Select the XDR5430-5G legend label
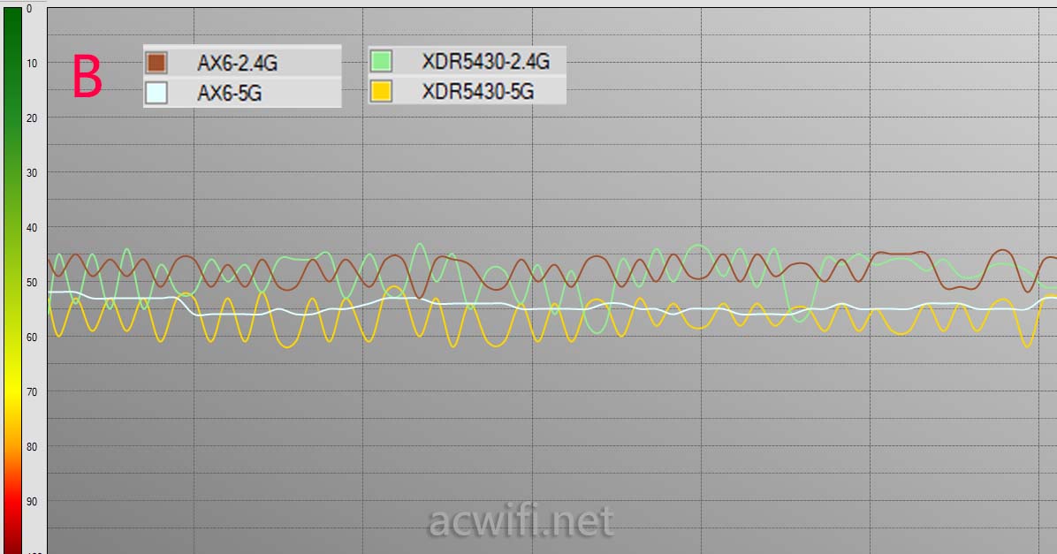The width and height of the screenshot is (1057, 554). pyautogui.click(x=477, y=91)
